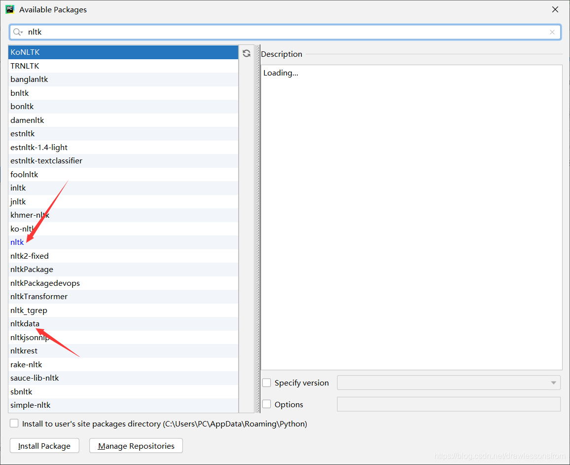Select the nltkjsonnlp package
Viewport: 570px width, 465px height.
[123, 337]
